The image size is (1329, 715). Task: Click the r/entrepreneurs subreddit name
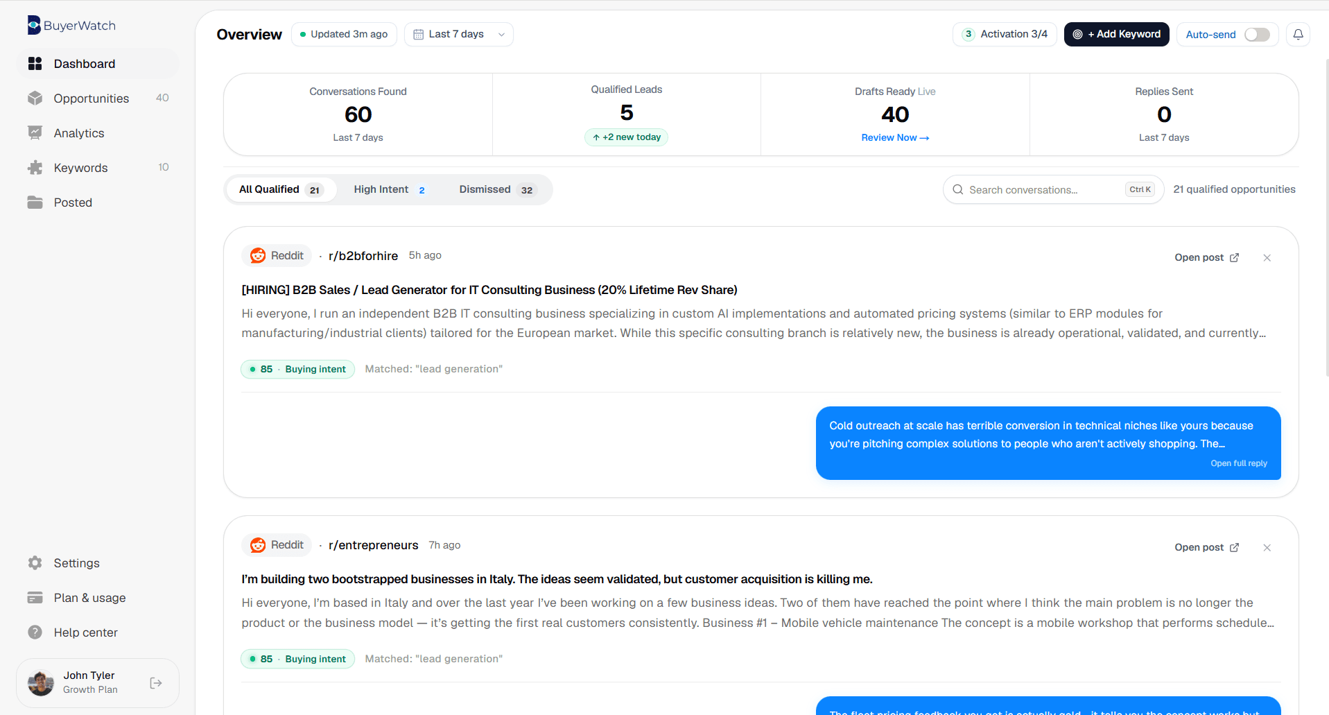click(373, 545)
